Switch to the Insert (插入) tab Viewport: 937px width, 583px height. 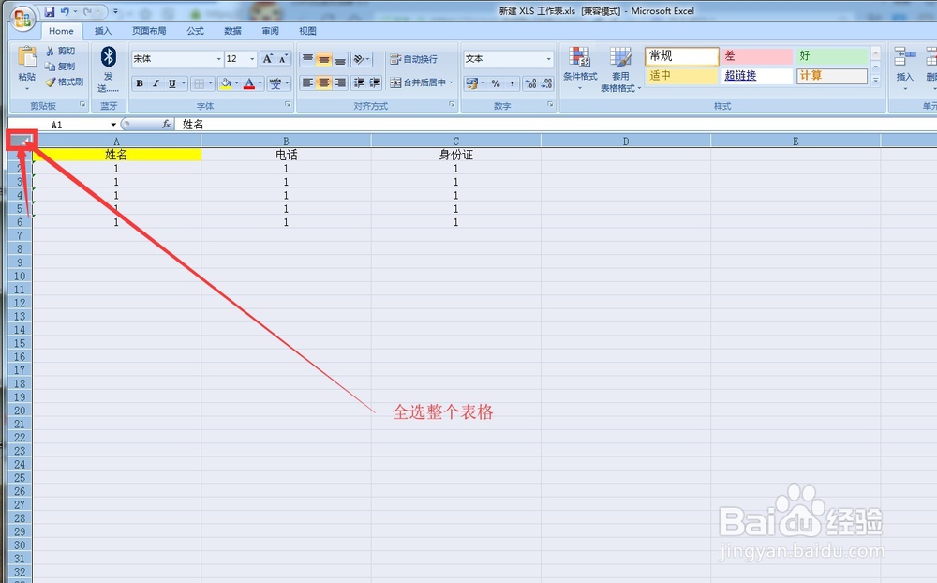pyautogui.click(x=103, y=31)
